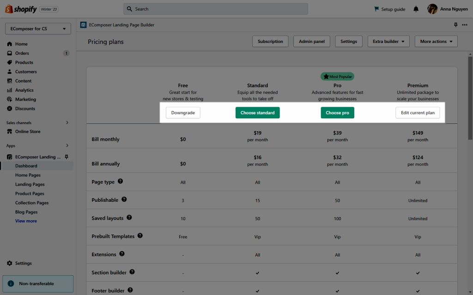473x295 pixels.
Task: Click the Shopify logo
Action: 21,9
